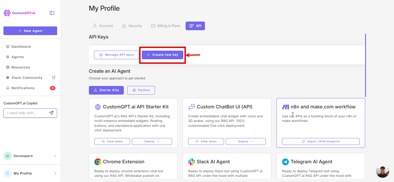Click the Slack AI Agent title
The width and height of the screenshot is (394, 182).
[x=213, y=162]
